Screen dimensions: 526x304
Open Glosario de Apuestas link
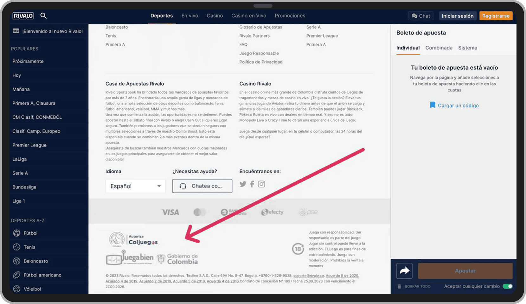(261, 27)
